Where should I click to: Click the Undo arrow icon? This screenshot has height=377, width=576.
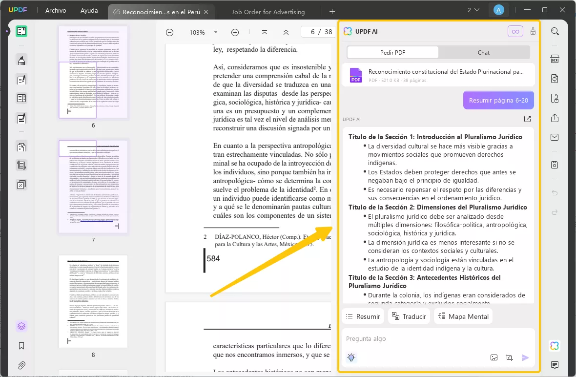[x=555, y=192]
